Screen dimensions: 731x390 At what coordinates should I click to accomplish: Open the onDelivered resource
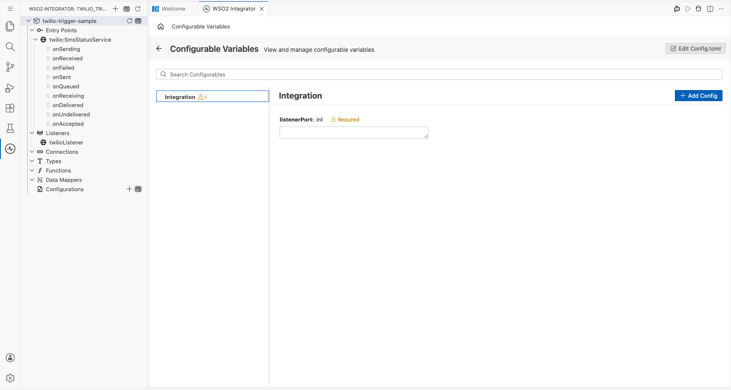tap(68, 105)
